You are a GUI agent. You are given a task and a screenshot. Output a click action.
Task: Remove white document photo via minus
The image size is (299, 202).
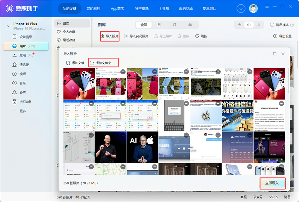pyautogui.click(x=281, y=103)
